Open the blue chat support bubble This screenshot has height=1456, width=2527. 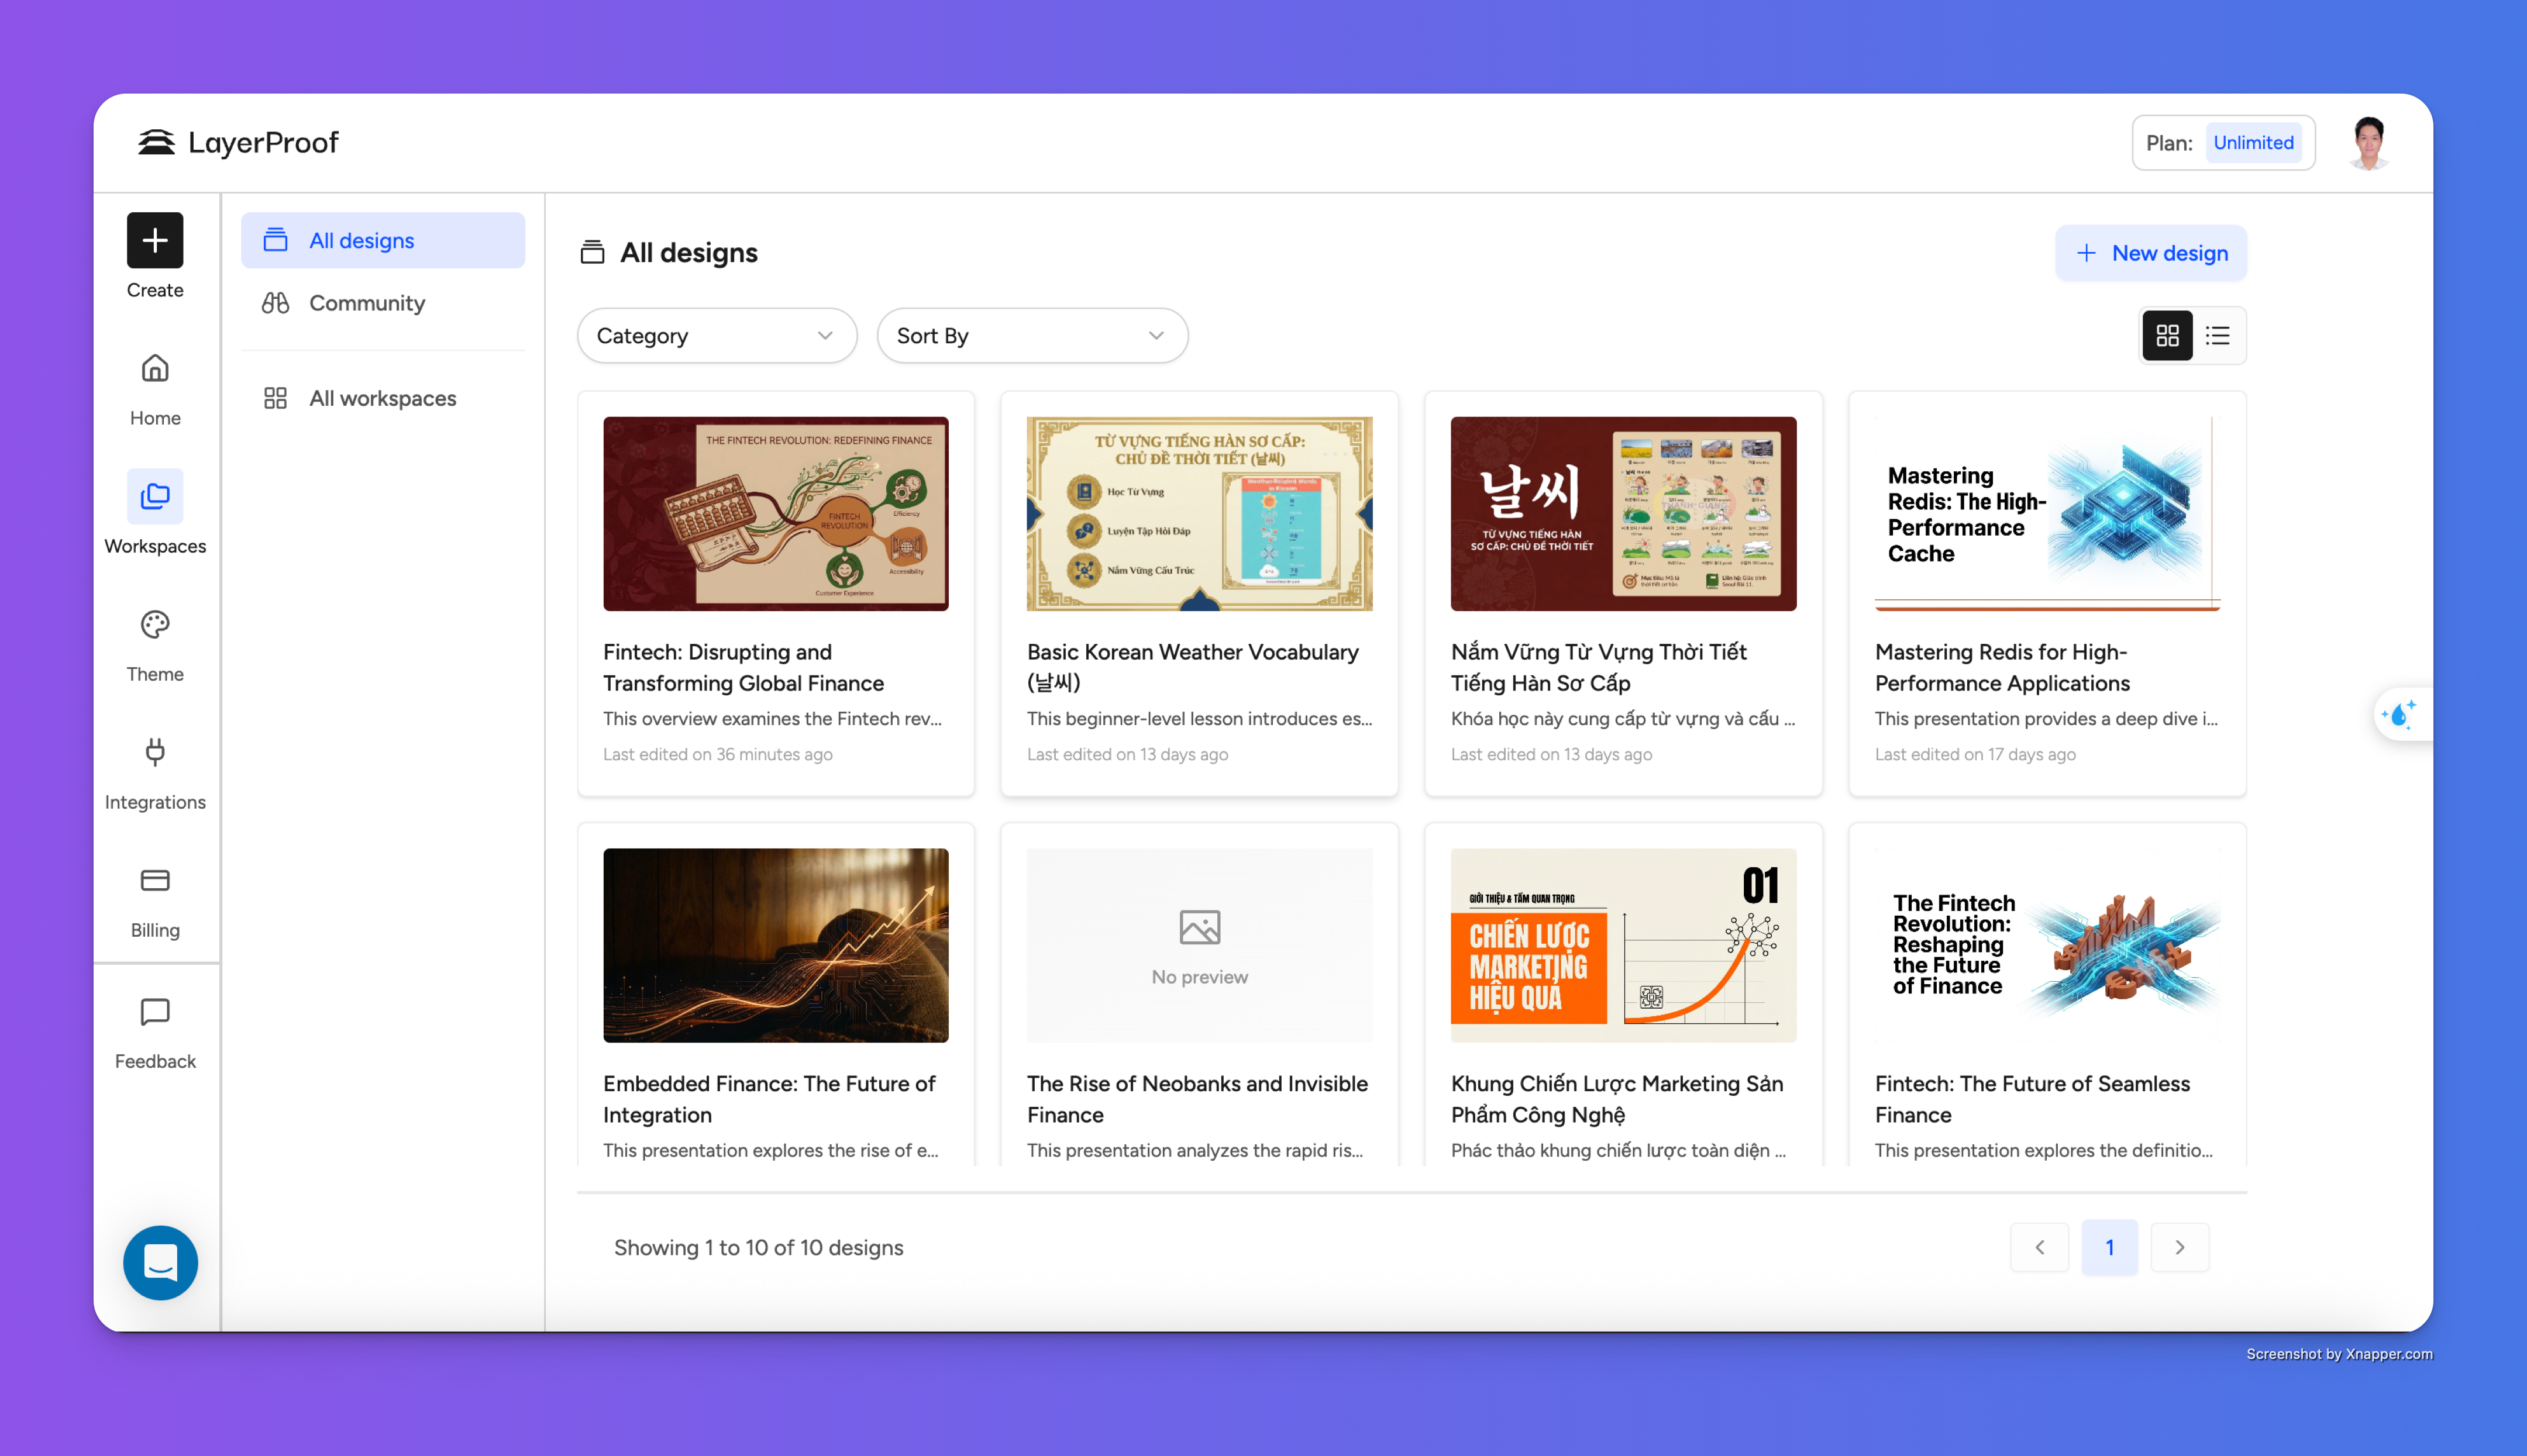(x=160, y=1262)
